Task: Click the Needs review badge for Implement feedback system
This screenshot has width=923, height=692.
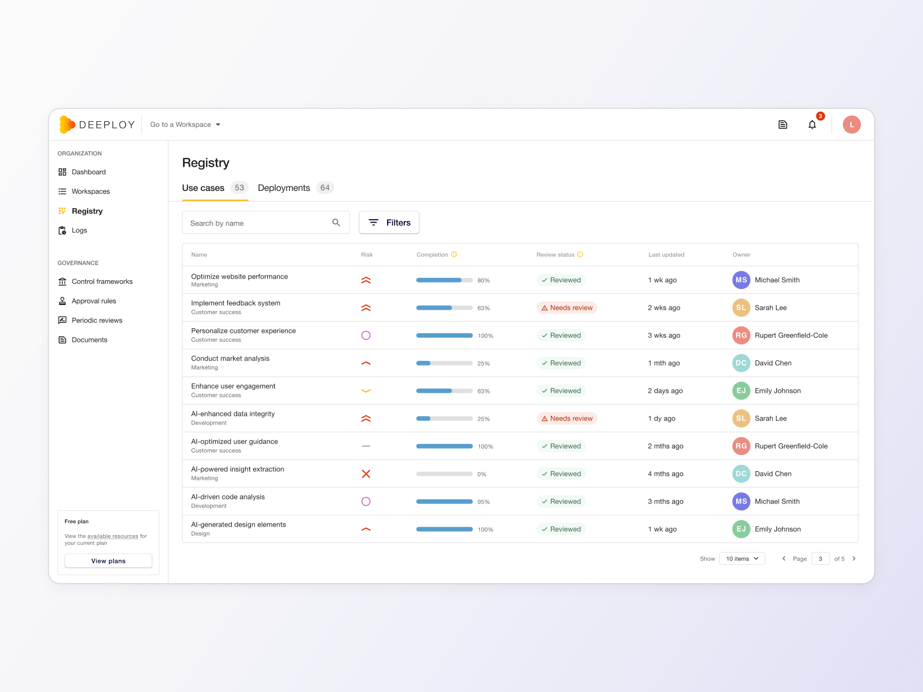Action: pos(567,307)
